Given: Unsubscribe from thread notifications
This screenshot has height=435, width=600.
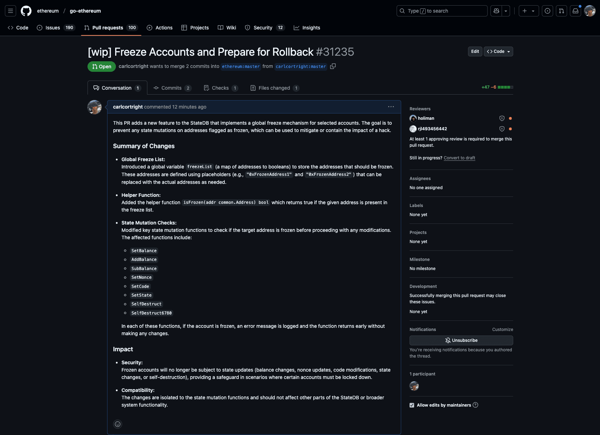Looking at the screenshot, I should pyautogui.click(x=461, y=340).
